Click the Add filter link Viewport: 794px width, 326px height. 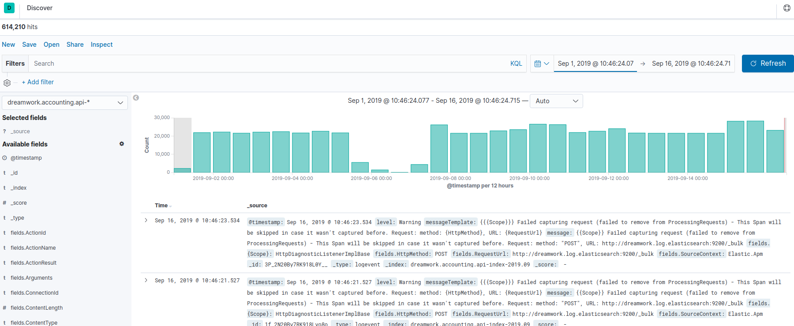pos(38,82)
